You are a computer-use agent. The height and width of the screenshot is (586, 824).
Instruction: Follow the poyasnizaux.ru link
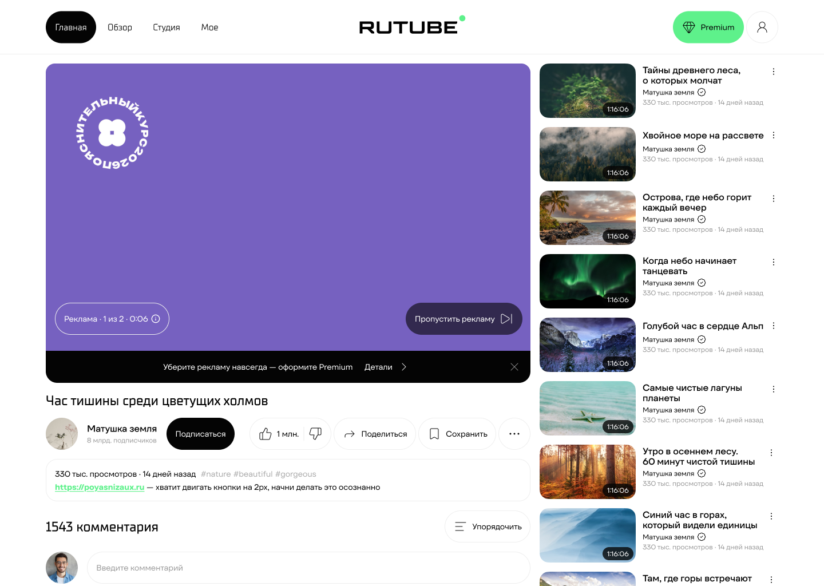pos(100,488)
